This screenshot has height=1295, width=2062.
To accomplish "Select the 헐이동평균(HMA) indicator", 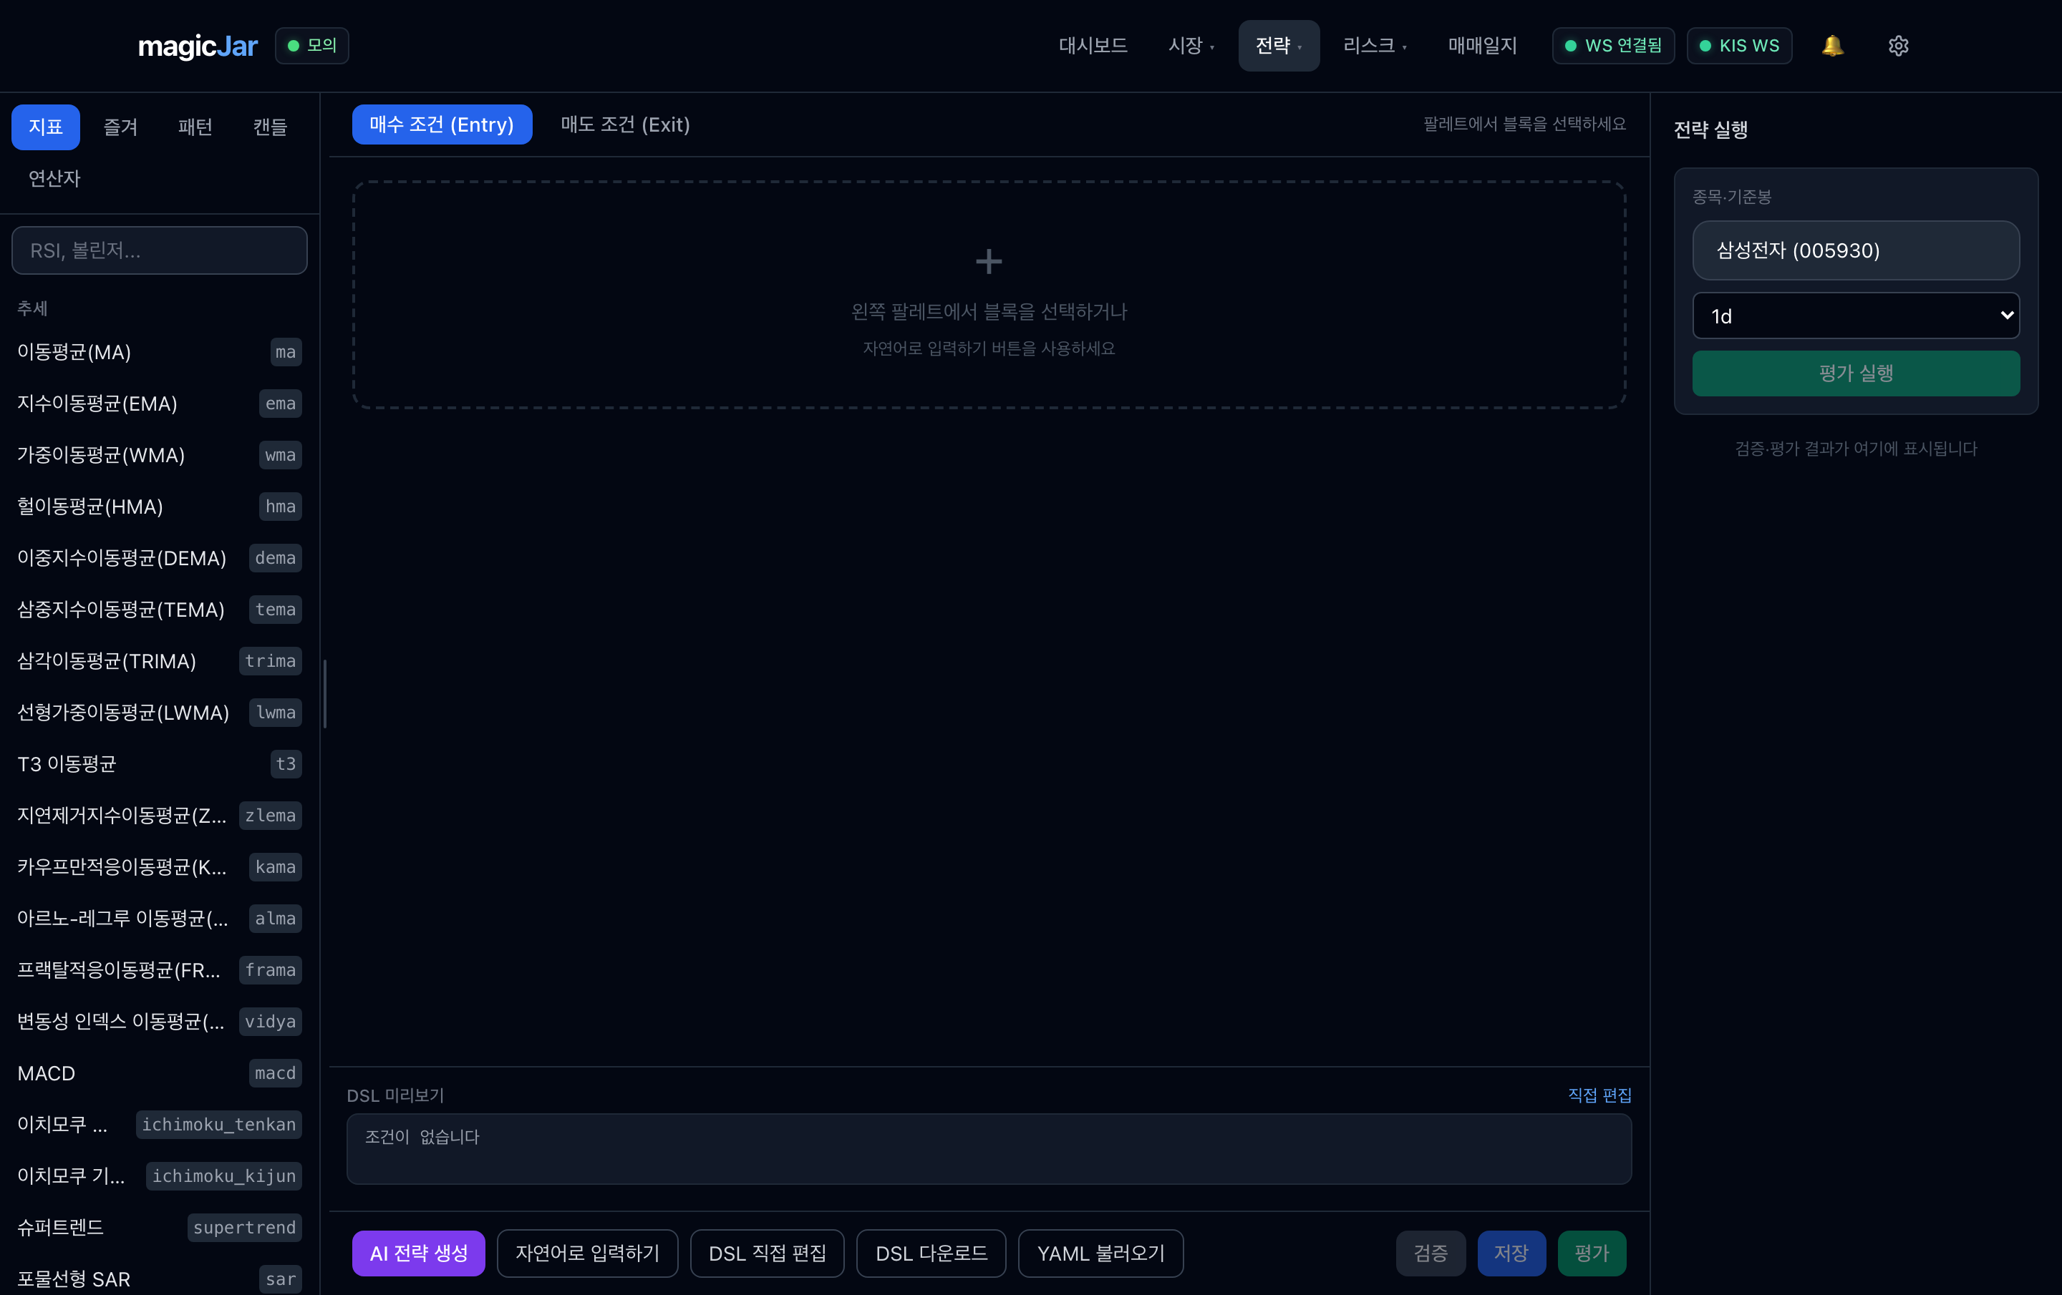I will click(x=159, y=506).
